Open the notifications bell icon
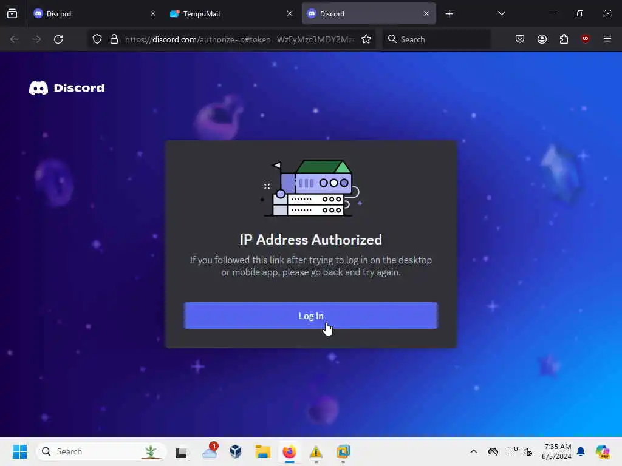 click(x=581, y=451)
